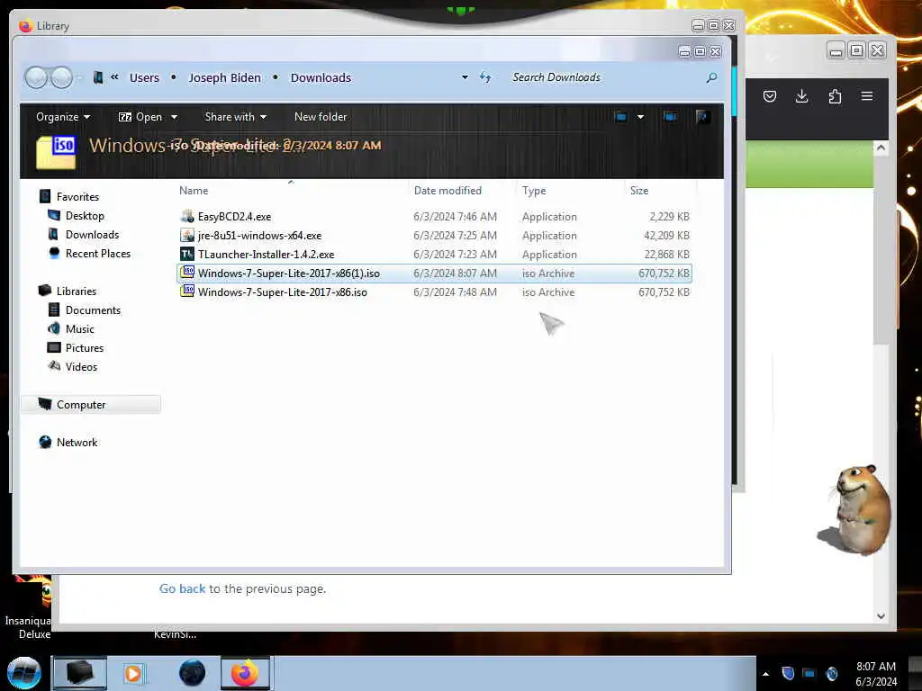Screen dimensions: 922x691
Task: Click the double-chevron breadcrumb overflow
Action: tap(114, 76)
